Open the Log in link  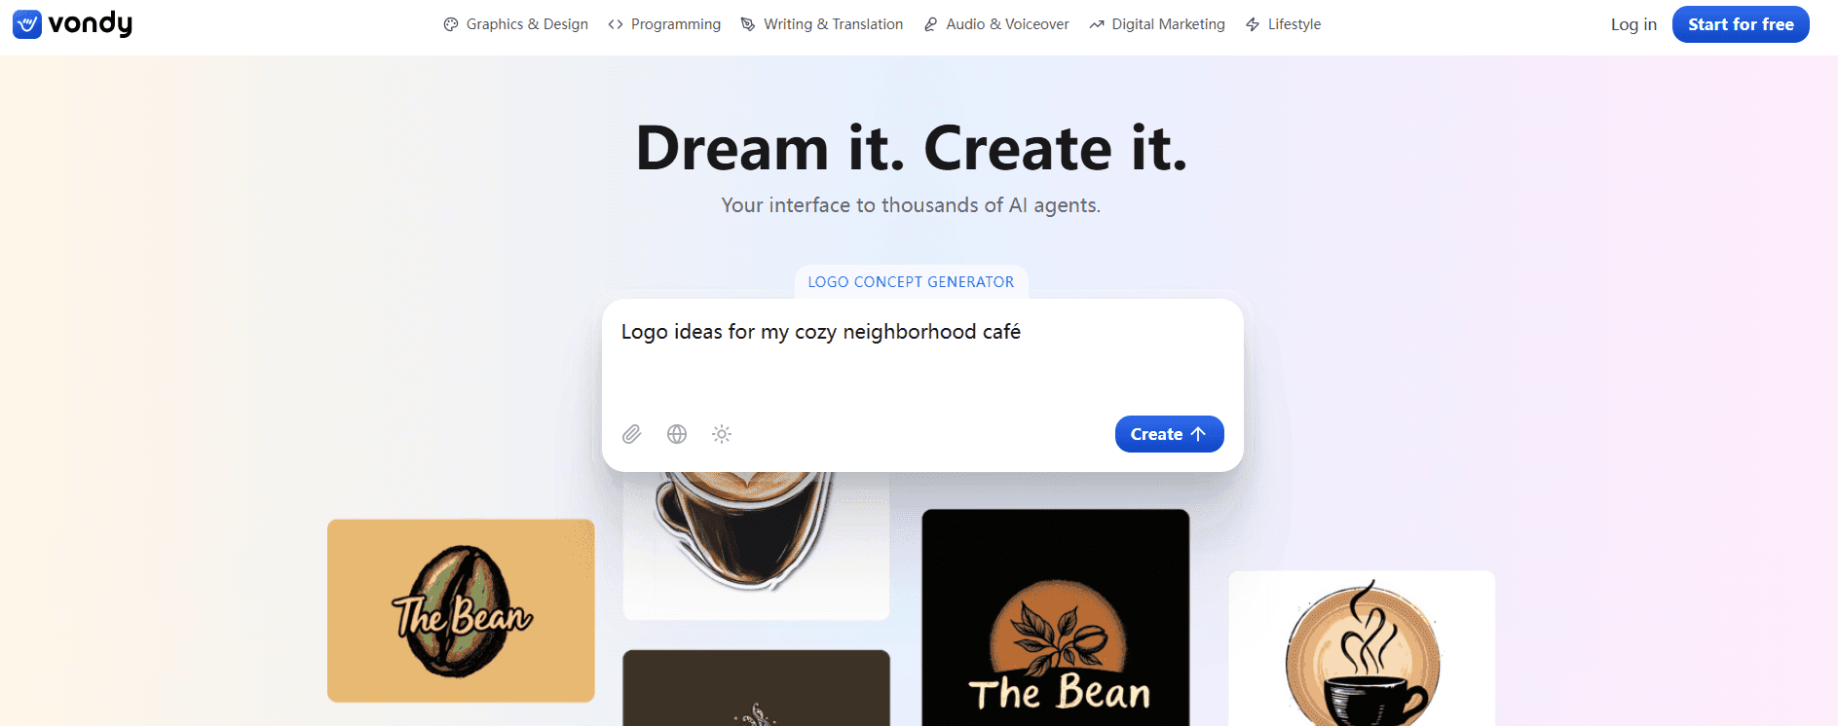(x=1633, y=24)
